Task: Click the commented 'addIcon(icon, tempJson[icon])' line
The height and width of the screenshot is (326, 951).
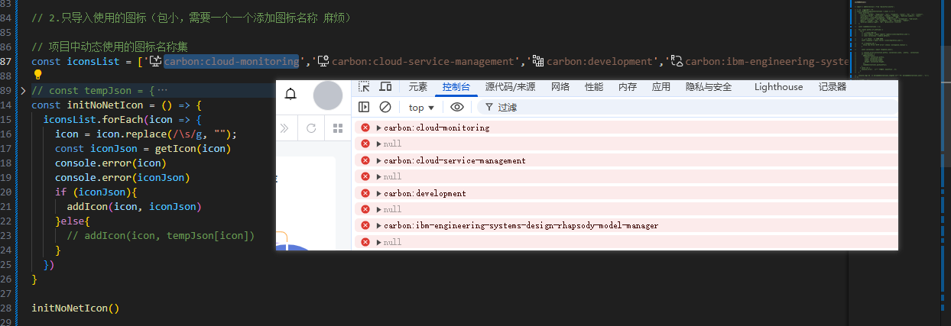Action: [x=161, y=235]
